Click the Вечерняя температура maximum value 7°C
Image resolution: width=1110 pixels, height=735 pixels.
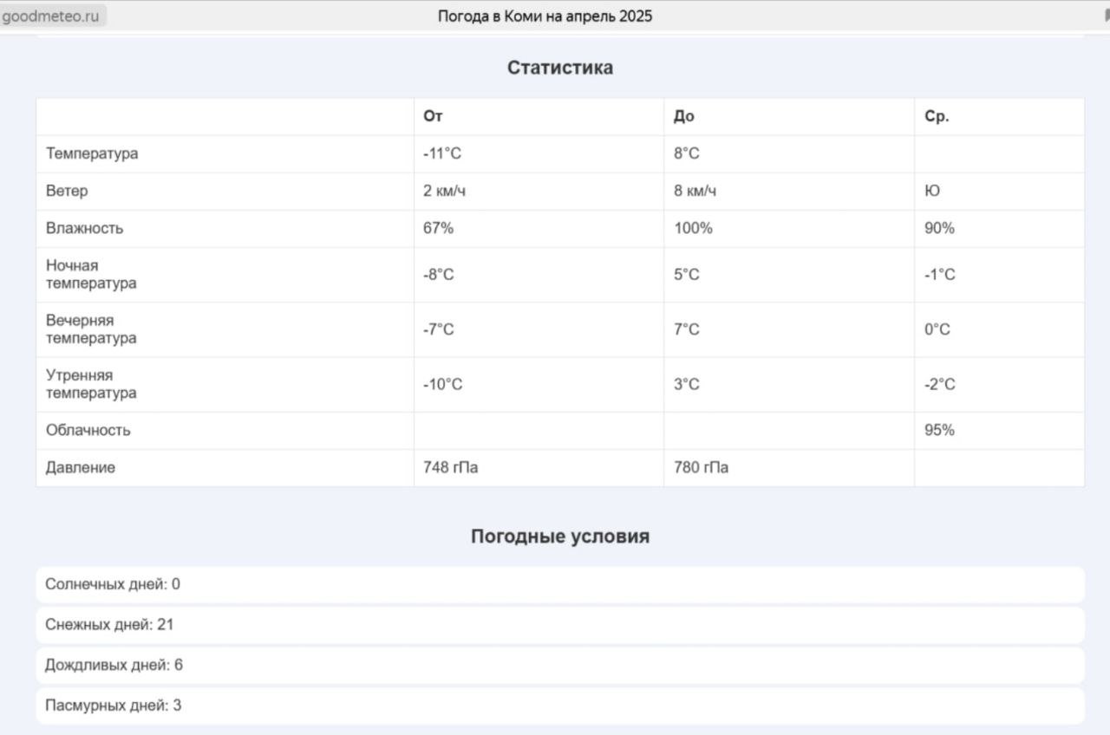coord(687,329)
